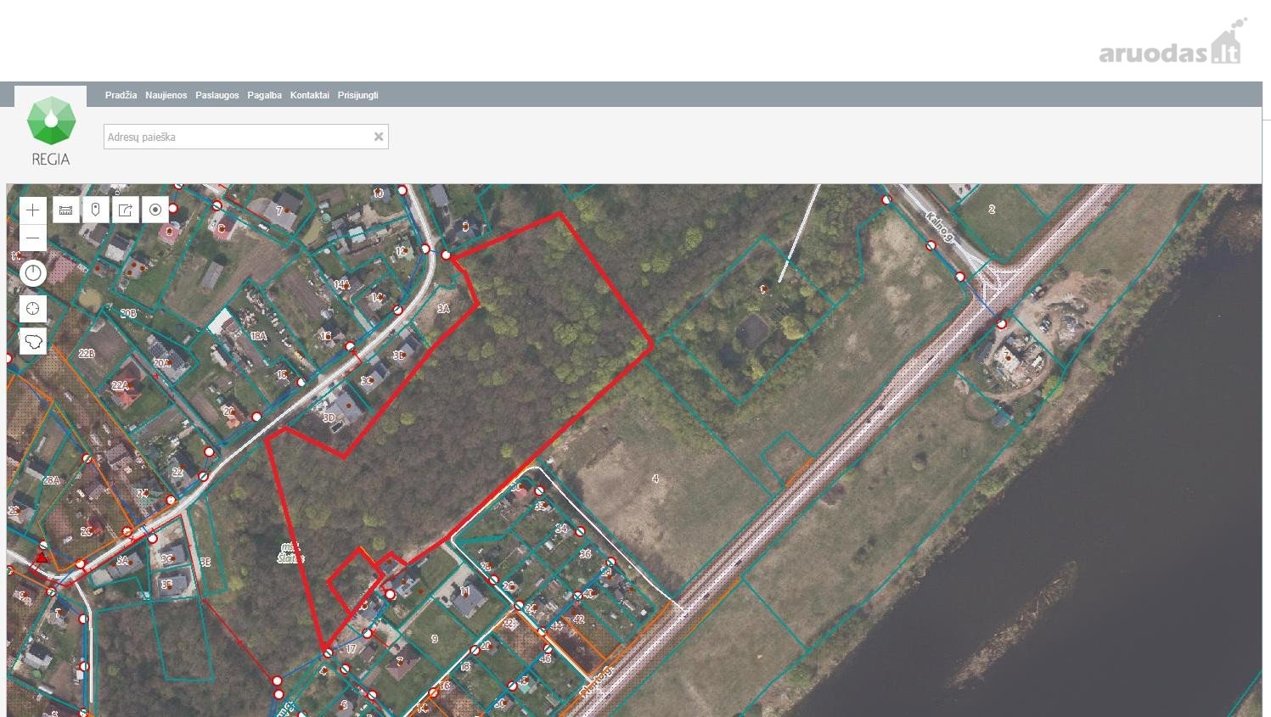Click parcel label 2 near the railway
Viewport: 1271px width, 717px height.
click(x=992, y=209)
